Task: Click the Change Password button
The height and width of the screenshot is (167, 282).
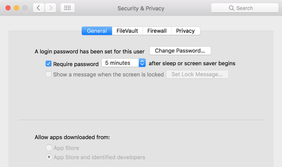Action: point(180,51)
